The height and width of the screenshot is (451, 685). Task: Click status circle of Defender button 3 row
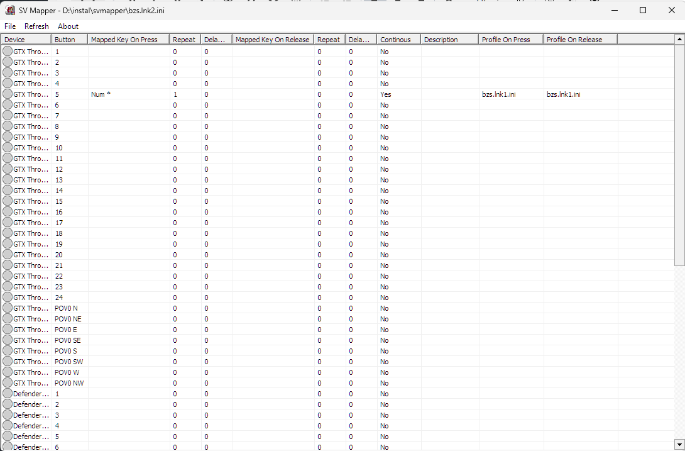8,415
